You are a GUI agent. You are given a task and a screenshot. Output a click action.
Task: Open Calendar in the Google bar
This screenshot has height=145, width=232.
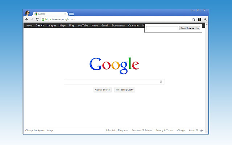(x=133, y=25)
